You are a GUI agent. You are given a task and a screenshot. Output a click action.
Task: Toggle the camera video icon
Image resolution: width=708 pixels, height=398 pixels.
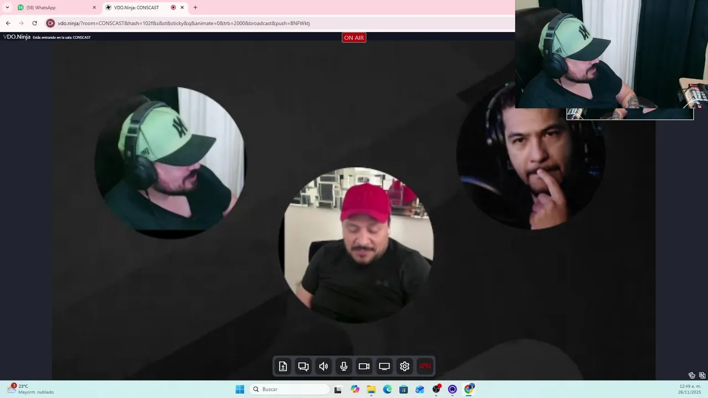point(364,366)
